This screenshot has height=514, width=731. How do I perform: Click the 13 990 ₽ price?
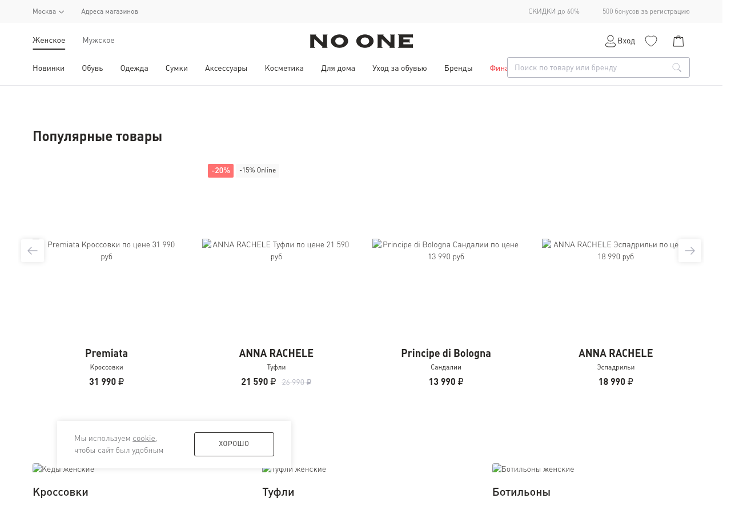tap(446, 382)
